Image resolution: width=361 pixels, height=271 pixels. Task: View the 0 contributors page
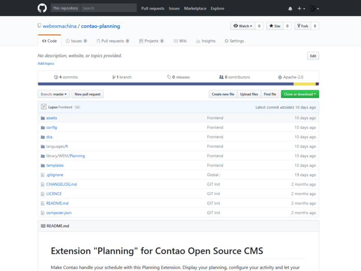[234, 77]
